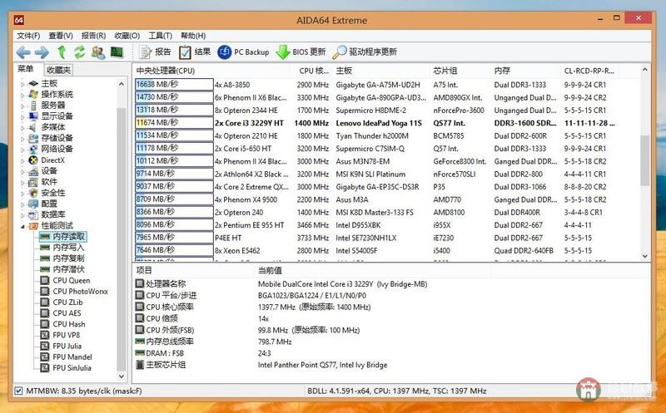The image size is (666, 413).
Task: Click the green monitor graph toolbar icon
Action: [117, 52]
